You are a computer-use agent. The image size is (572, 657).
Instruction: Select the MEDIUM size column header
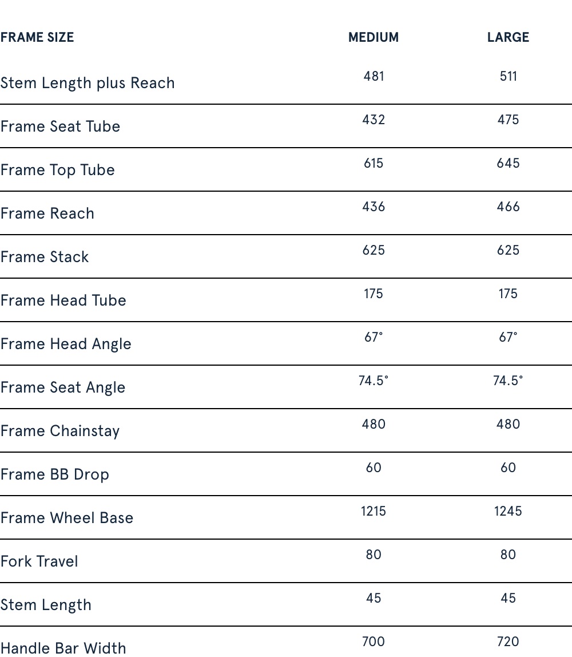[374, 38]
